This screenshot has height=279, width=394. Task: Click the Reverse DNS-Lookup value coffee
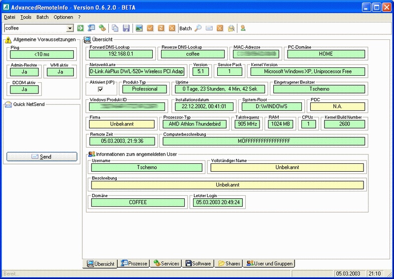click(193, 54)
